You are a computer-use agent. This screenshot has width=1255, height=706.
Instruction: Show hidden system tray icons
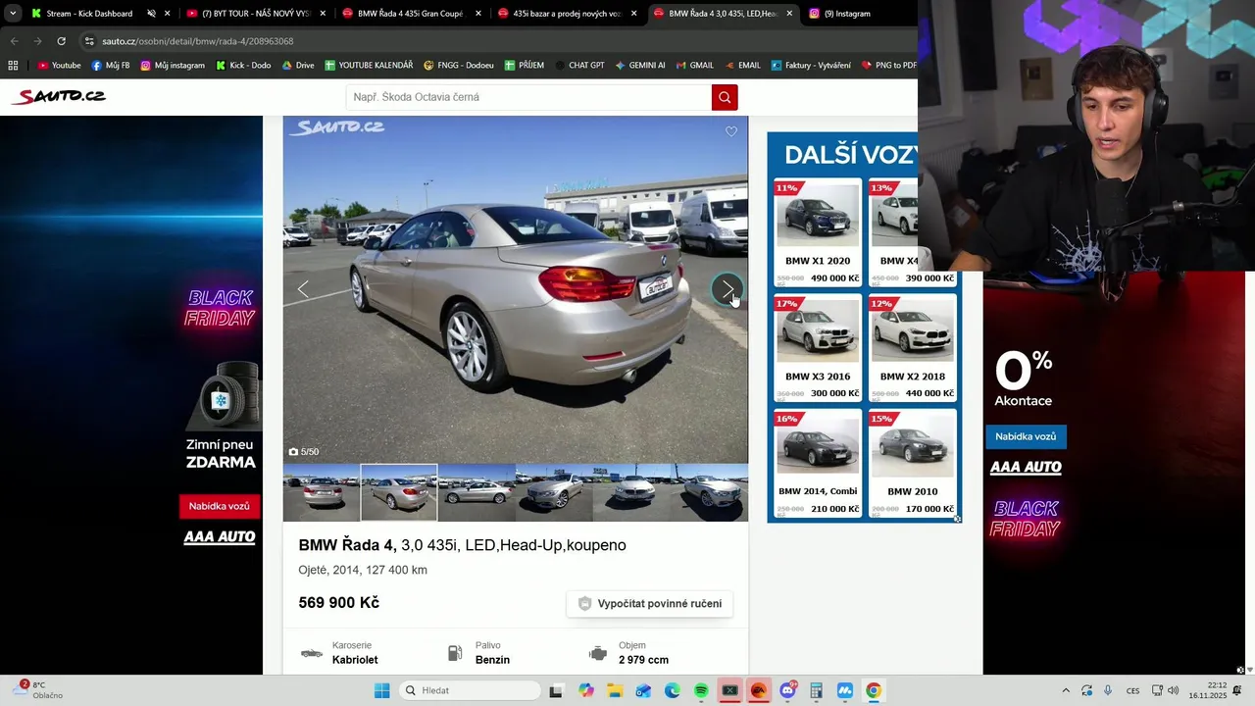click(x=1066, y=690)
